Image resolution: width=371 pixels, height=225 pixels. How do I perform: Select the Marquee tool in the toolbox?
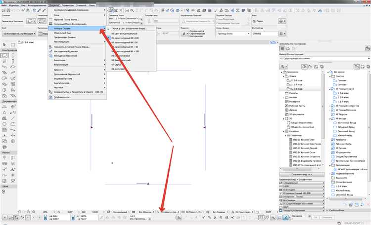click(x=13, y=44)
